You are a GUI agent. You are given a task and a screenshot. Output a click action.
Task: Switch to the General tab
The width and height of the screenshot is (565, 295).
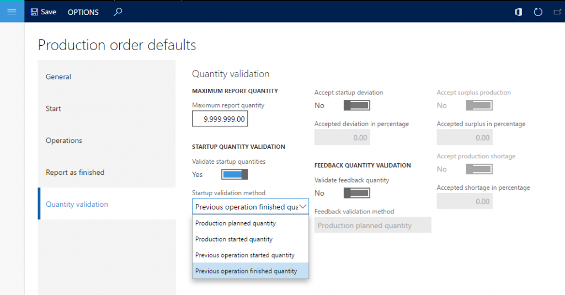coord(106,76)
